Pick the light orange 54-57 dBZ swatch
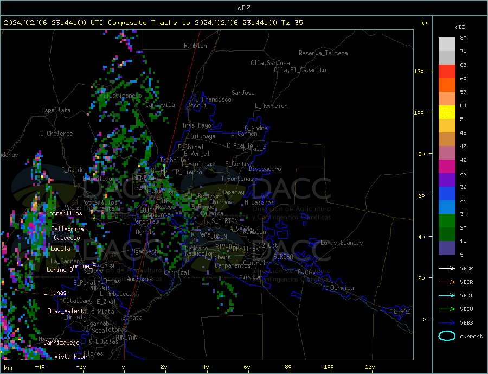The image size is (488, 374). click(447, 98)
